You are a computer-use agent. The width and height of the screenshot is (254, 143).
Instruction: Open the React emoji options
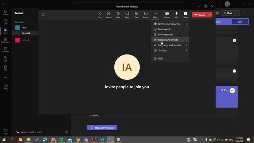[127, 15]
